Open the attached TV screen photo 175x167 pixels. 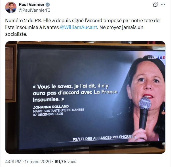[x=85, y=97]
